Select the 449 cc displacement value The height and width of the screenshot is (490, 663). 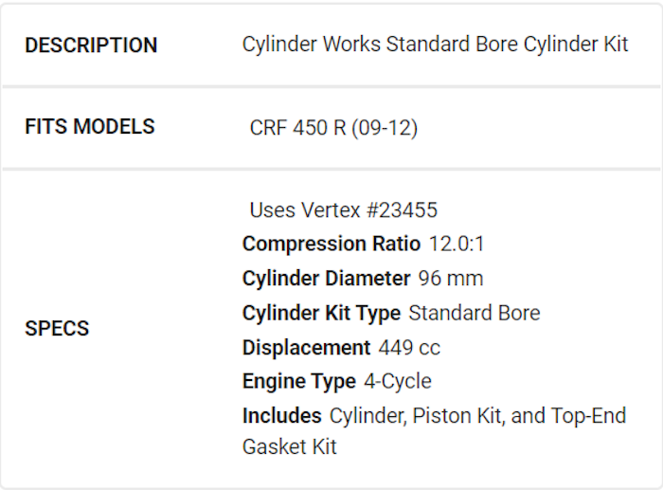click(x=409, y=348)
